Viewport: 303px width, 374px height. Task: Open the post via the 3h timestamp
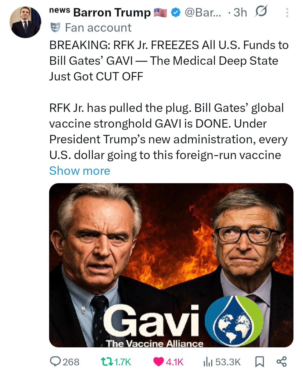pos(240,13)
